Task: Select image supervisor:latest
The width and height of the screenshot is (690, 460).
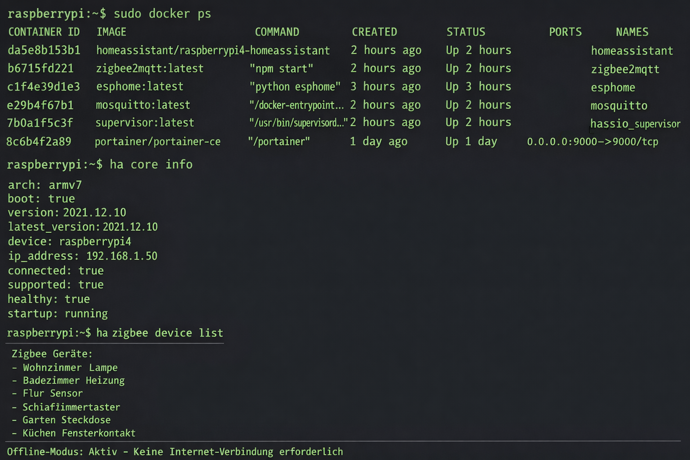Action: pyautogui.click(x=145, y=123)
